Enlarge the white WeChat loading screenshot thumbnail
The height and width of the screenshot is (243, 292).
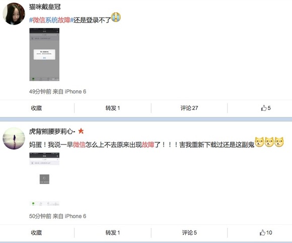[44, 179]
